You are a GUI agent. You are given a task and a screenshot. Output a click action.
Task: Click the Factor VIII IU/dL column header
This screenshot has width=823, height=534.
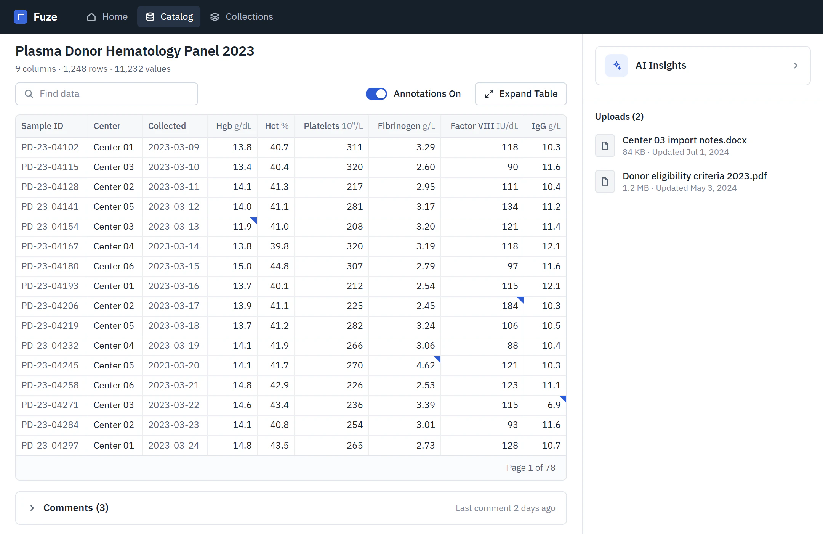tap(482, 126)
